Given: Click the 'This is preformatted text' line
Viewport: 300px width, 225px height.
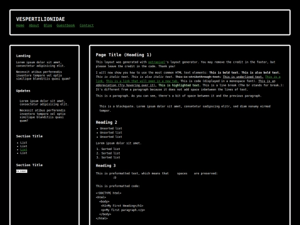Looking at the screenshot, I should click(x=157, y=173).
